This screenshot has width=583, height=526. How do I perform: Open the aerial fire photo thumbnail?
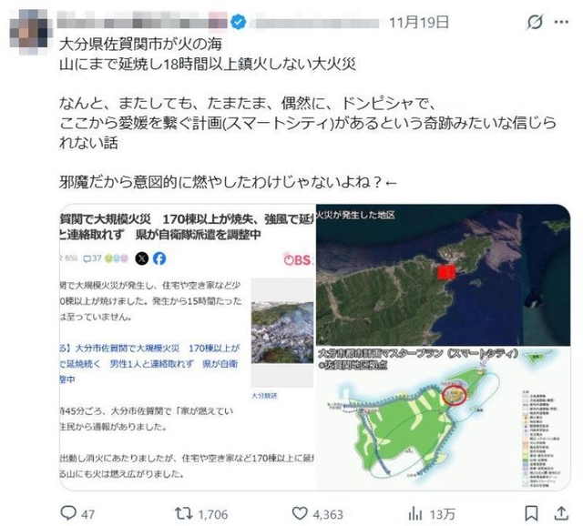coord(282,332)
